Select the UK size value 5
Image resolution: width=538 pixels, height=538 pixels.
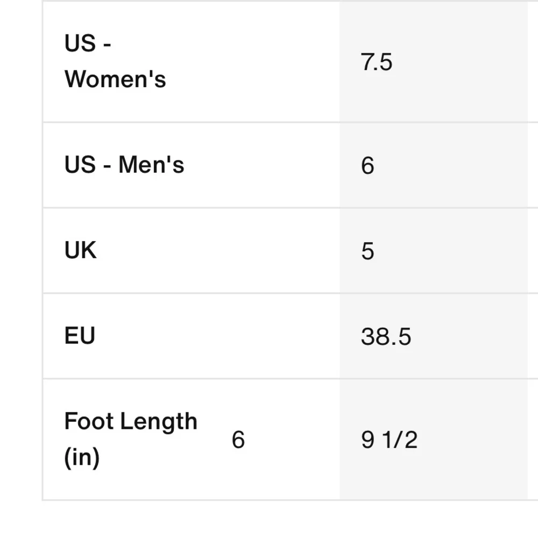pos(367,251)
